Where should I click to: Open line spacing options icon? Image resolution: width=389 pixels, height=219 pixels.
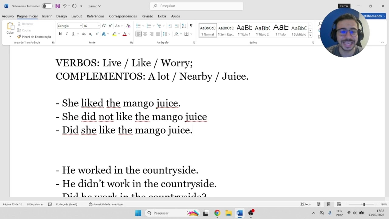(165, 34)
